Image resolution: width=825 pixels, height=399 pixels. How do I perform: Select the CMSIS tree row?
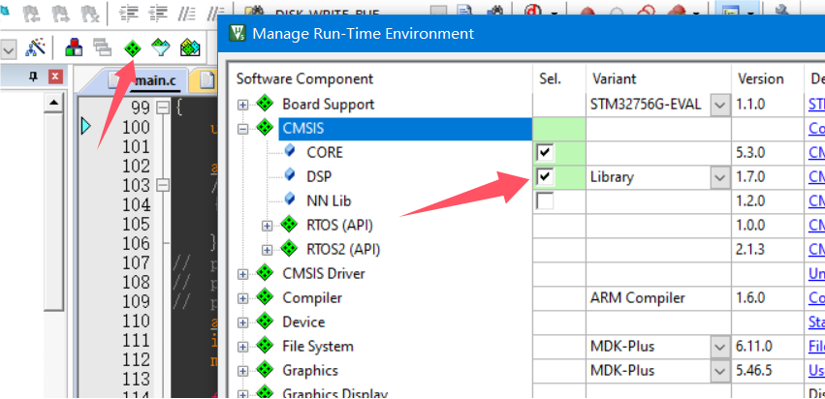405,128
